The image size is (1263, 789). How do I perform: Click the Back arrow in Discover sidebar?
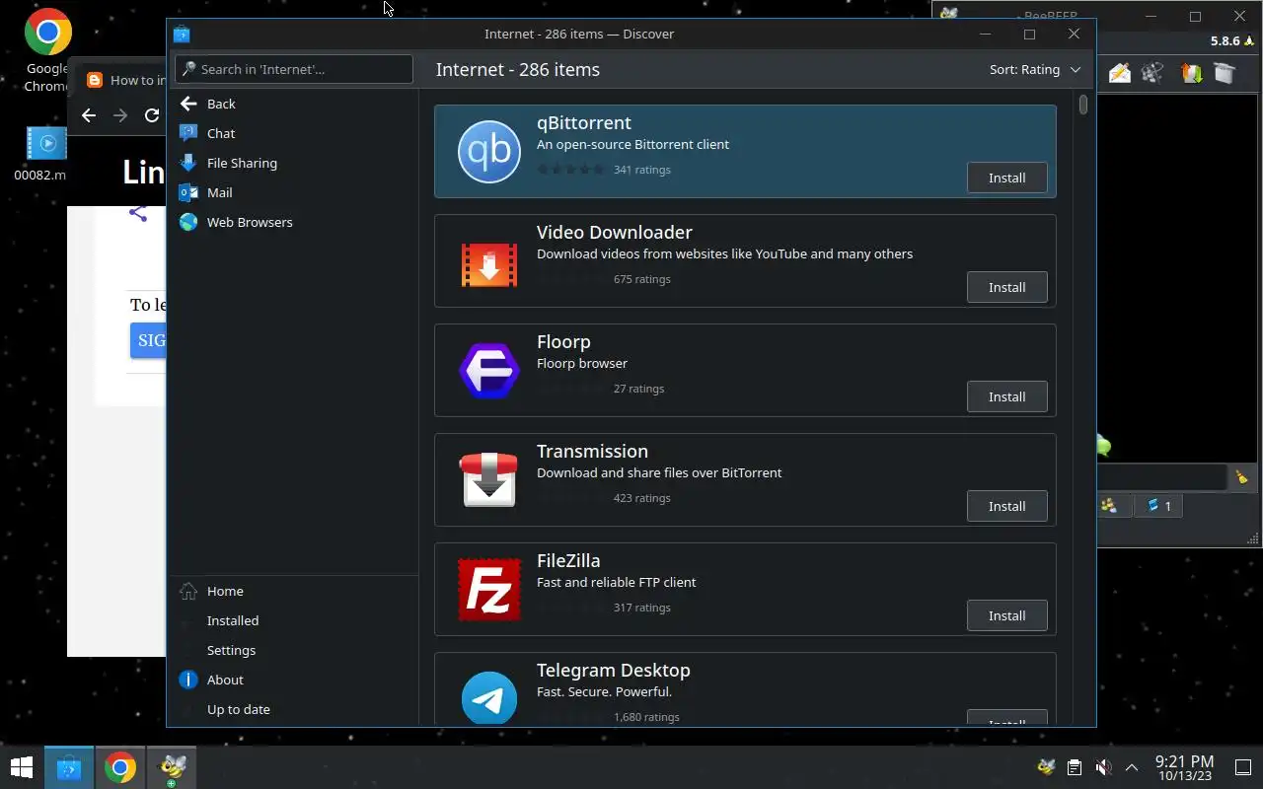click(188, 104)
